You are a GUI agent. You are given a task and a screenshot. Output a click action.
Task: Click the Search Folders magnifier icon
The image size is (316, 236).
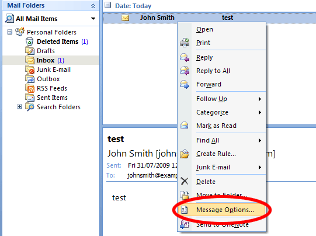point(30,107)
